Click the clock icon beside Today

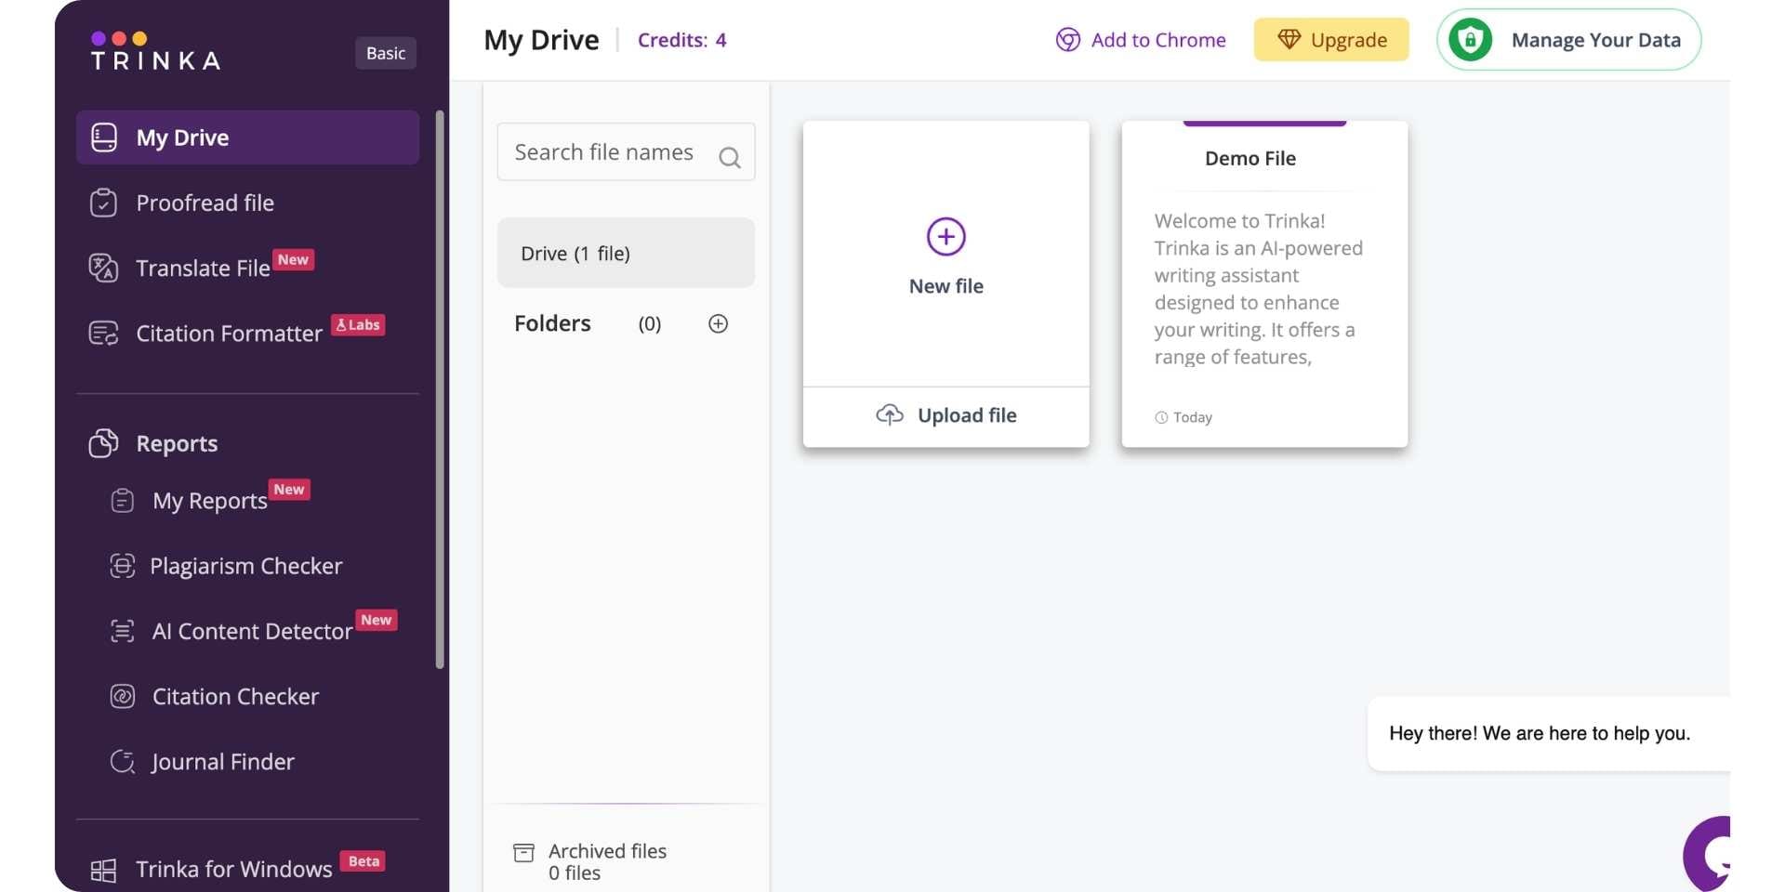click(1161, 418)
